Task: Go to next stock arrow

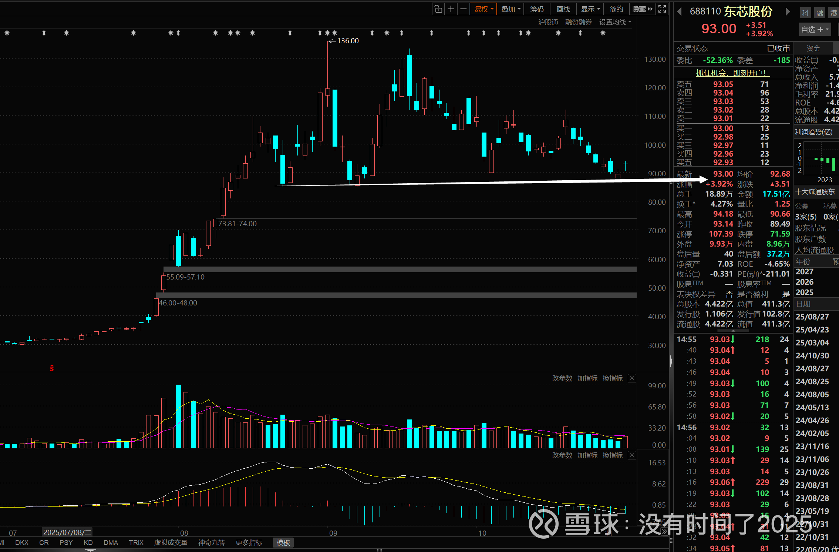Action: pos(788,12)
